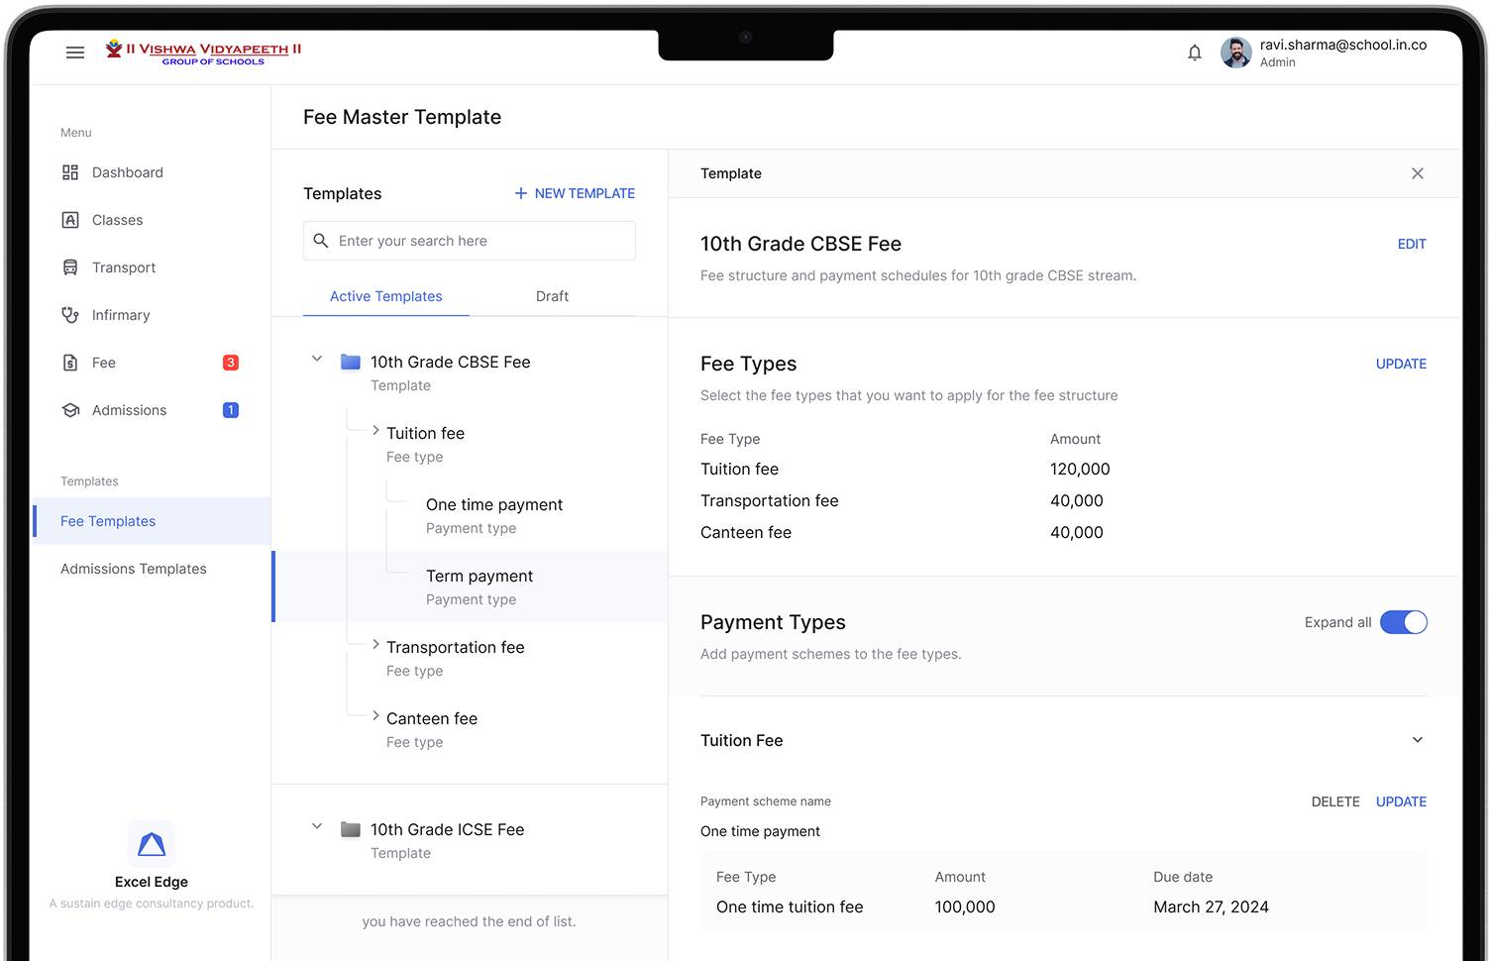Click the blue Admissions badge showing 1
The image size is (1491, 961).
[231, 410]
